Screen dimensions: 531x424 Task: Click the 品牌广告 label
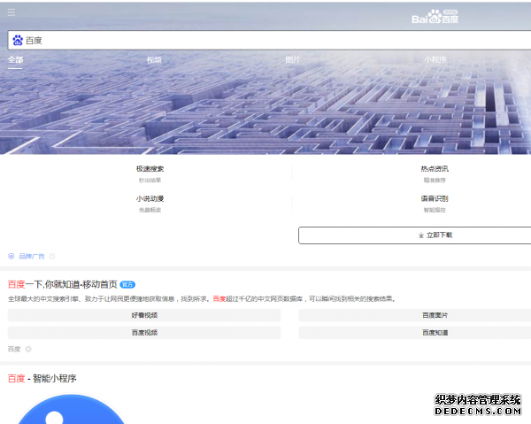[x=32, y=257]
